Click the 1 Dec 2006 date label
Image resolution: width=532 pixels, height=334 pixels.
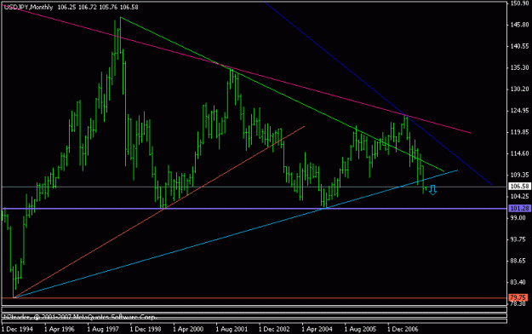[x=403, y=329]
